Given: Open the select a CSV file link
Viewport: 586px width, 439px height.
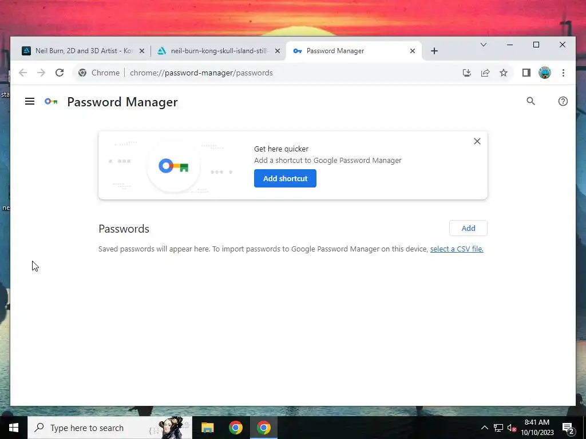Looking at the screenshot, I should coord(457,249).
